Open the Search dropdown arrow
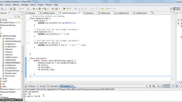The width and height of the screenshot is (182, 102). (x=71, y=9)
